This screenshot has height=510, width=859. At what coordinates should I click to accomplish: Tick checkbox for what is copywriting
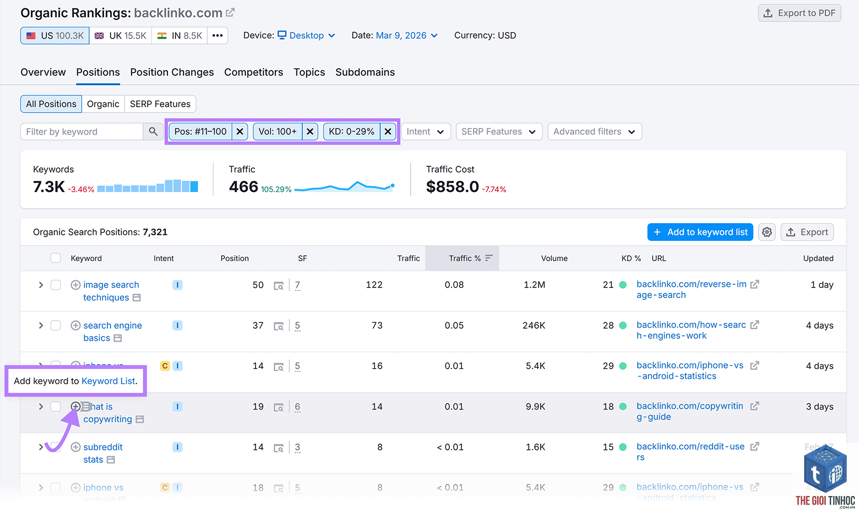pyautogui.click(x=56, y=406)
